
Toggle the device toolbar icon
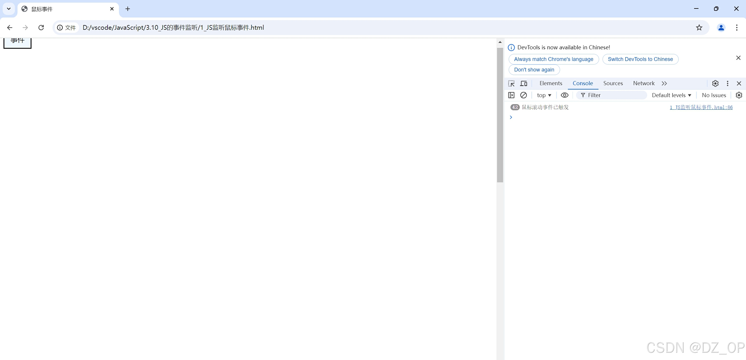coord(524,83)
